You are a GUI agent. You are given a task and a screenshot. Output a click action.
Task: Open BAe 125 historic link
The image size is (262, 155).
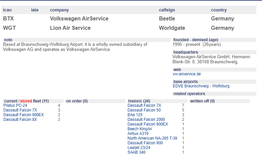click(135, 115)
